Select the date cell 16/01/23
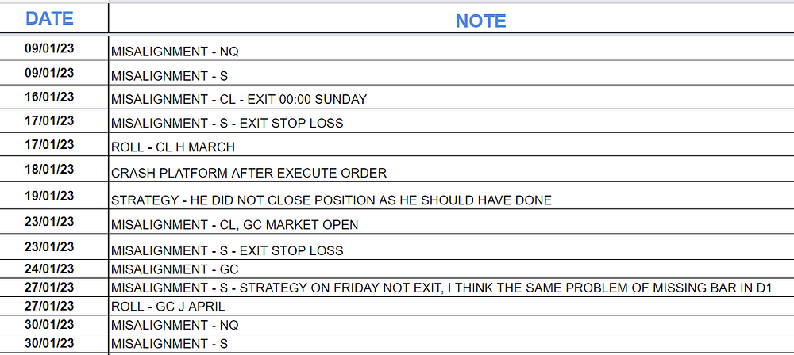Screen dimensions: 794x355 (x=49, y=97)
